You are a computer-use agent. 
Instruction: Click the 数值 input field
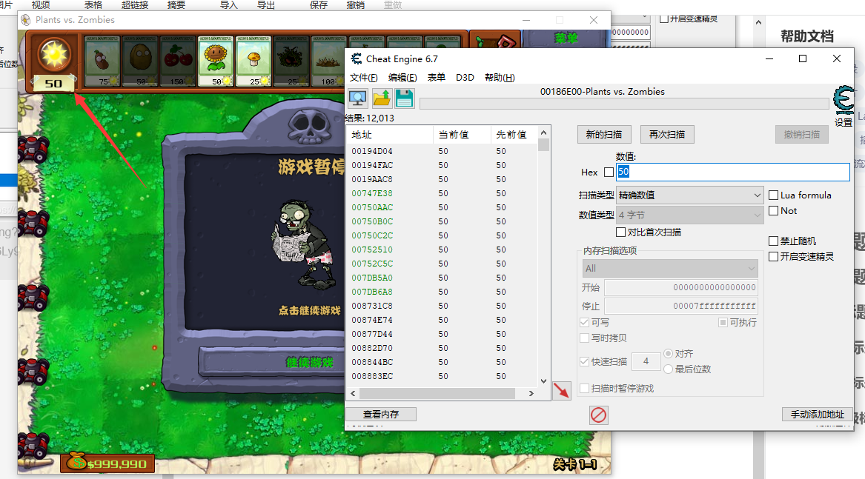(732, 172)
